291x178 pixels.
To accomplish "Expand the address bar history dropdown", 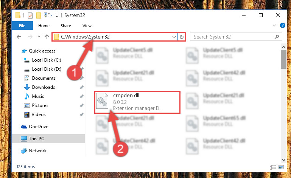I will click(174, 37).
